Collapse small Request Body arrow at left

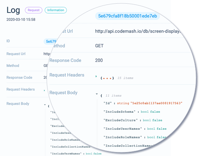[x=45, y=105]
